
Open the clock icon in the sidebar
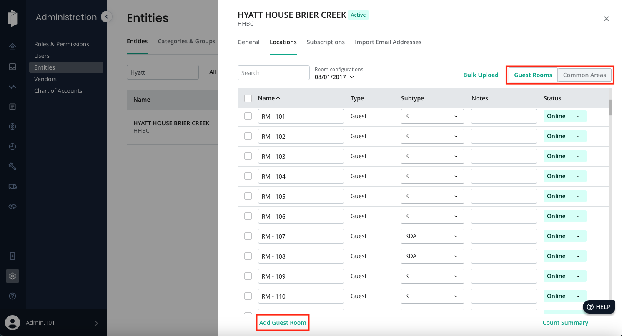[13, 147]
